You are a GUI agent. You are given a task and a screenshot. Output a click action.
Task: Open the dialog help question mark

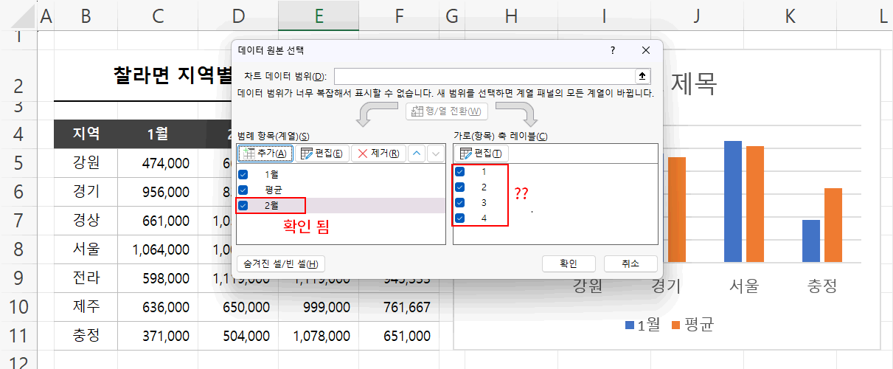tap(612, 50)
